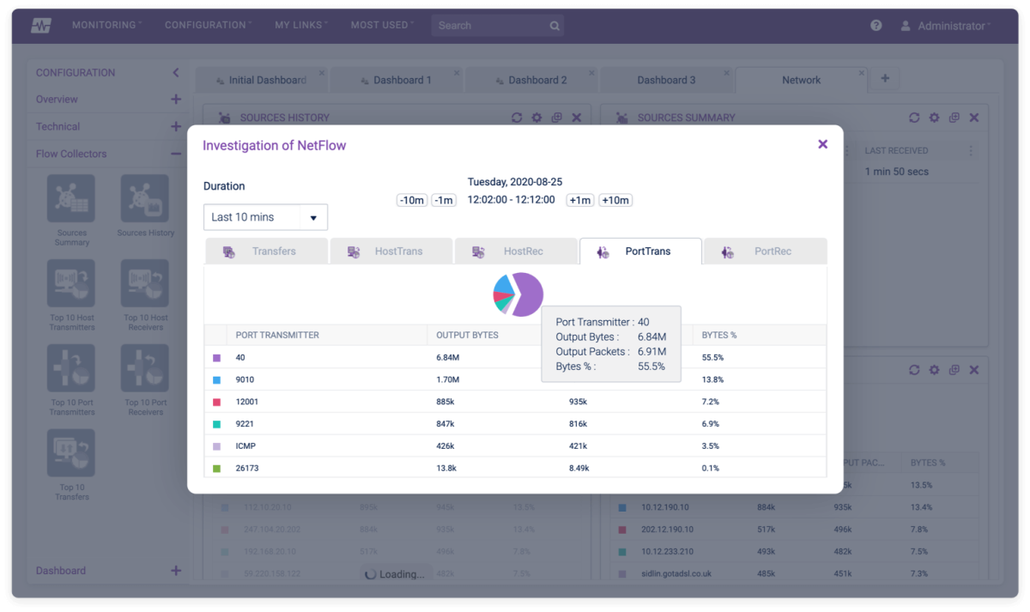Open the Sources History widget icon
The width and height of the screenshot is (1030, 612).
click(144, 199)
